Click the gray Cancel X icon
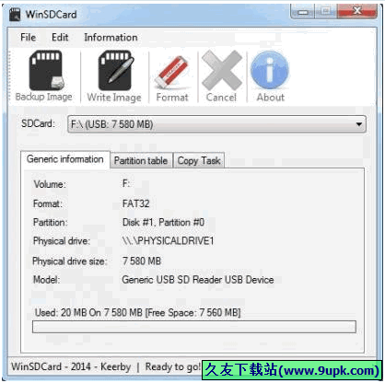The image size is (385, 383). [222, 71]
